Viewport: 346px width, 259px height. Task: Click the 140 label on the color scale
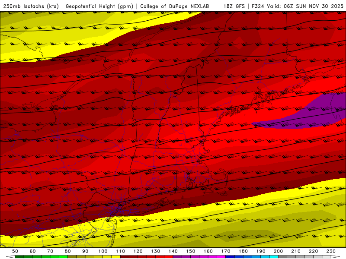173,251
